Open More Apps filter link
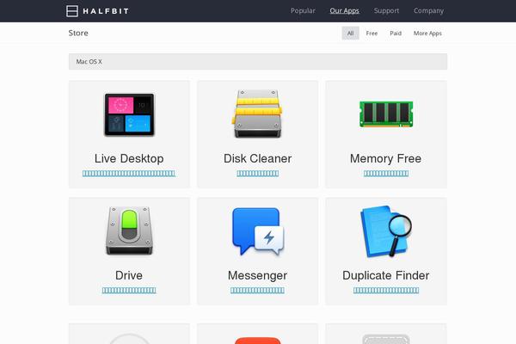The width and height of the screenshot is (516, 344). 427,34
